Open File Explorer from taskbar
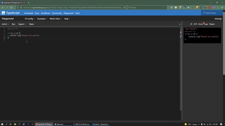 (x=15, y=124)
